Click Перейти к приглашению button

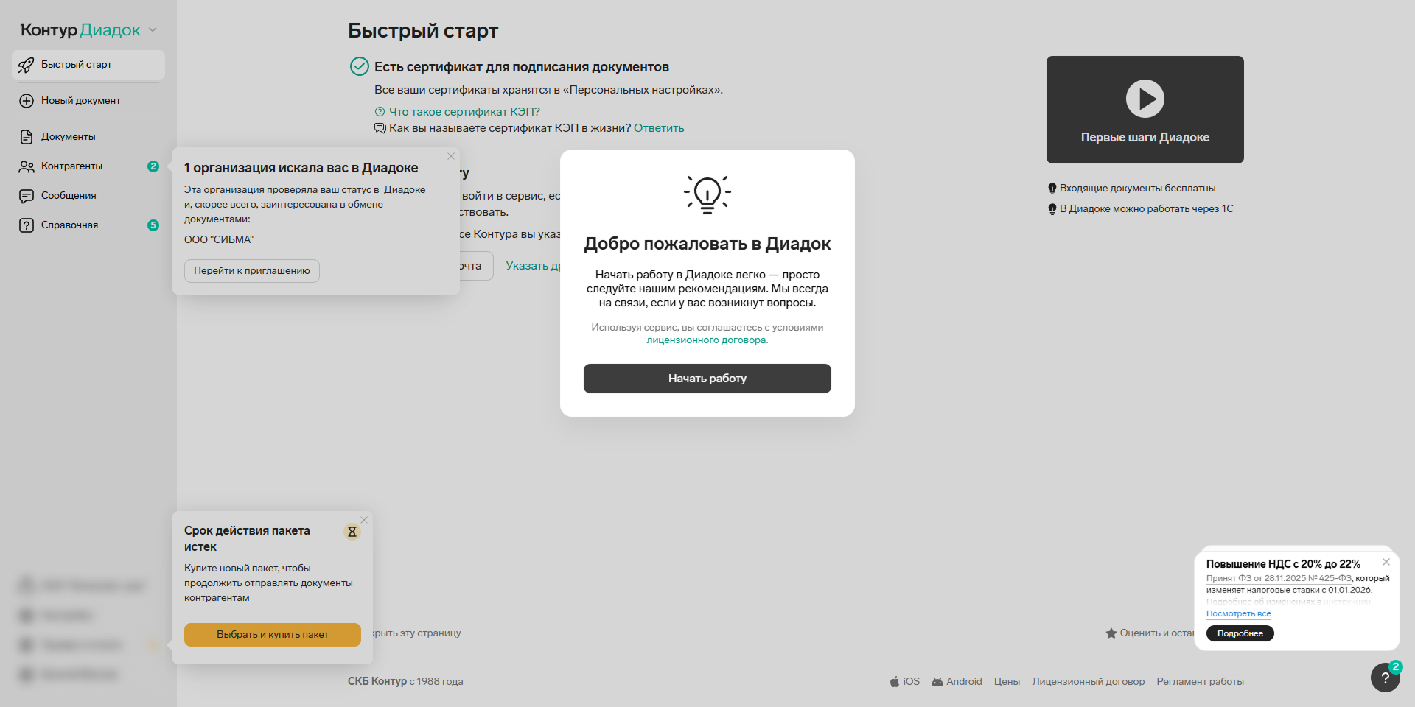point(251,271)
